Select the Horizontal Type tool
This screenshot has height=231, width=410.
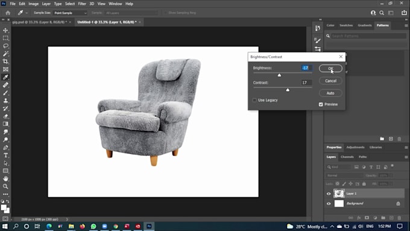[x=5, y=156]
